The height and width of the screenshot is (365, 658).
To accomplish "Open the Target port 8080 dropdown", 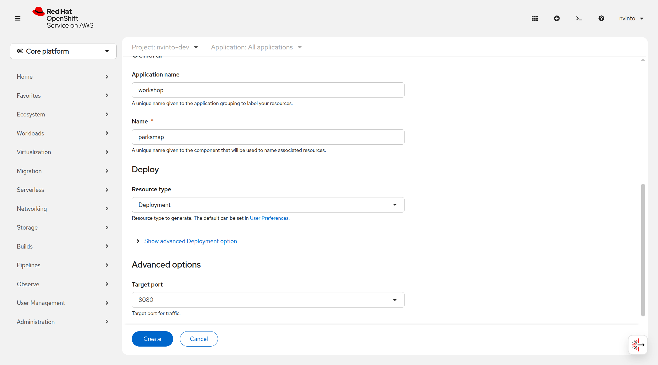I will 268,300.
